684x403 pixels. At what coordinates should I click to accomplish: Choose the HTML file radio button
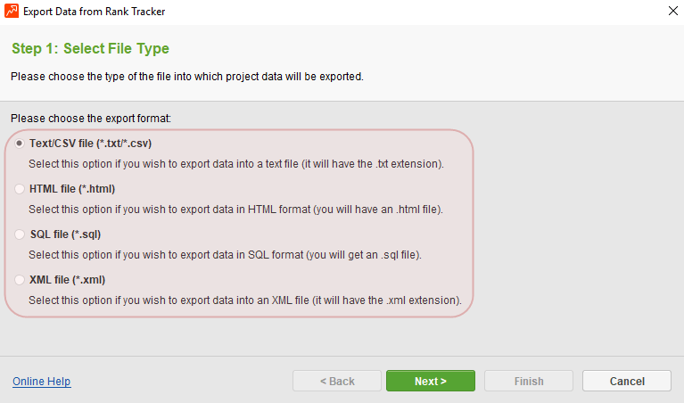coord(20,189)
